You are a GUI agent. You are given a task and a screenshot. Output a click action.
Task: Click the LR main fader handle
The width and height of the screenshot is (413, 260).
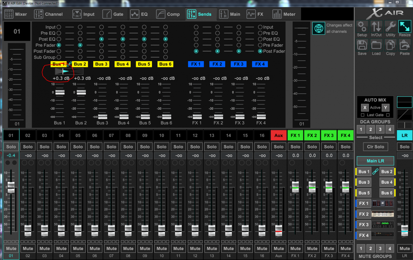tap(405, 231)
